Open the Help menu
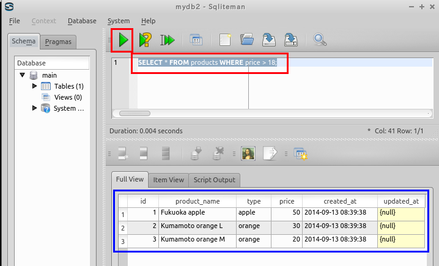Screen dimensions: 439x266 tap(148, 21)
